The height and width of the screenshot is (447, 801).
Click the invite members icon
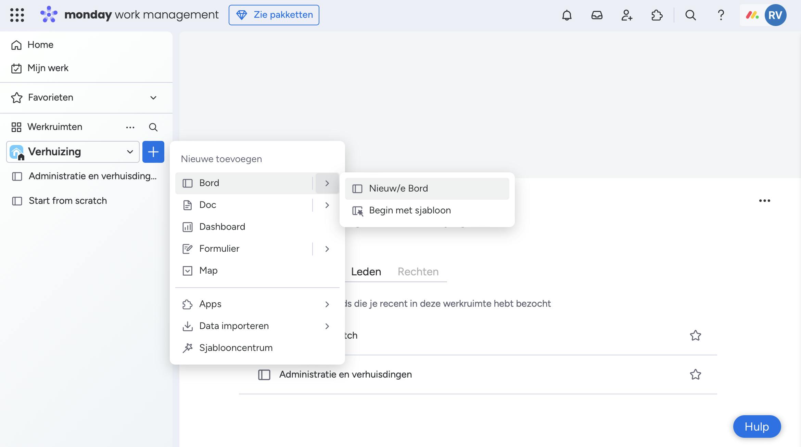626,15
